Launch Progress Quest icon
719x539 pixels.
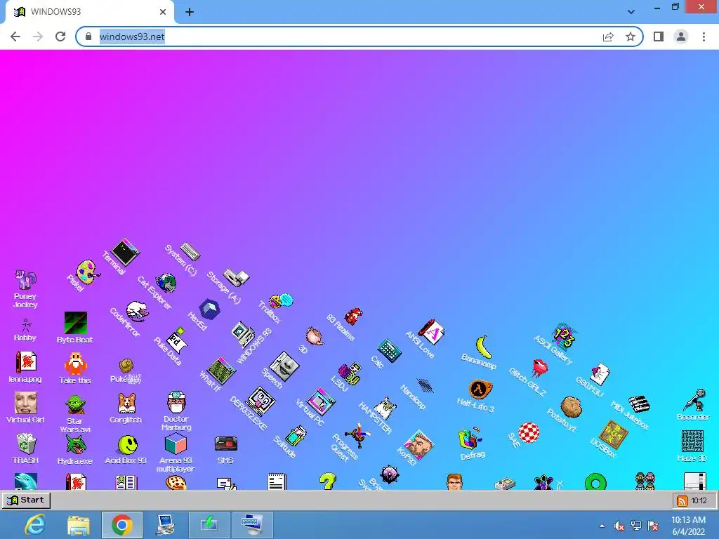coord(358,435)
